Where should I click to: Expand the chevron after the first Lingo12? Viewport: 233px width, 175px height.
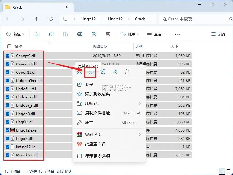[x=102, y=19]
